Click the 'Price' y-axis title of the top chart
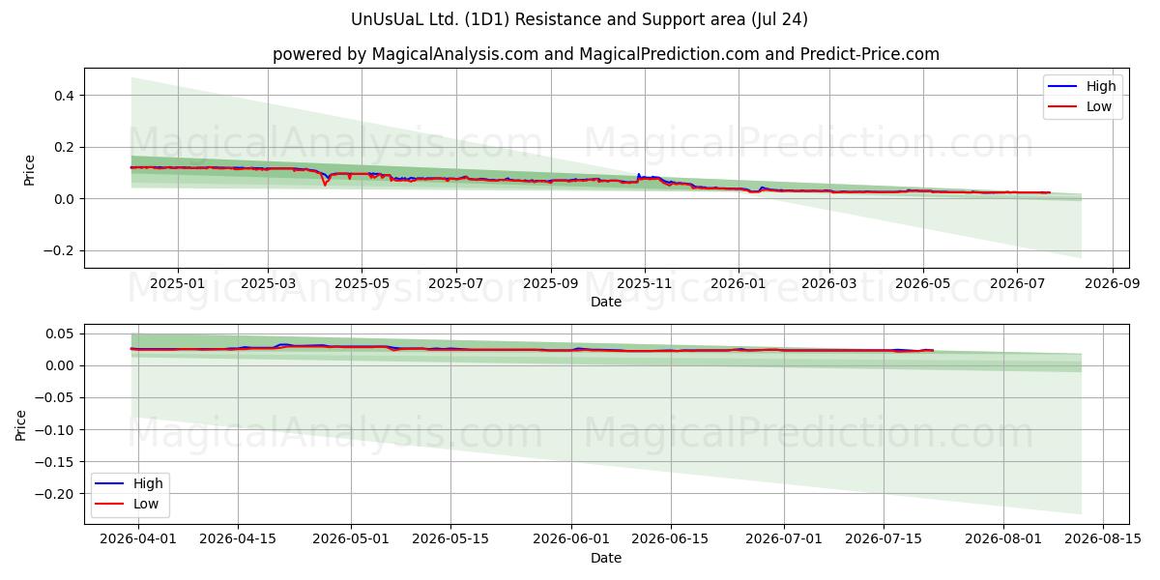Screen dimensions: 1160x580 (x=29, y=169)
